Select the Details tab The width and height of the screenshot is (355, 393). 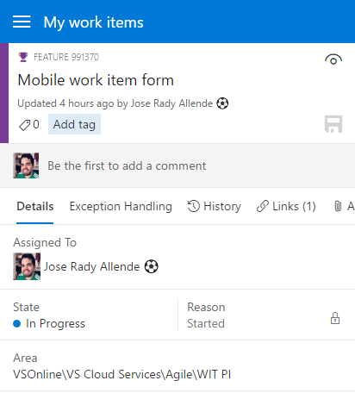point(35,206)
